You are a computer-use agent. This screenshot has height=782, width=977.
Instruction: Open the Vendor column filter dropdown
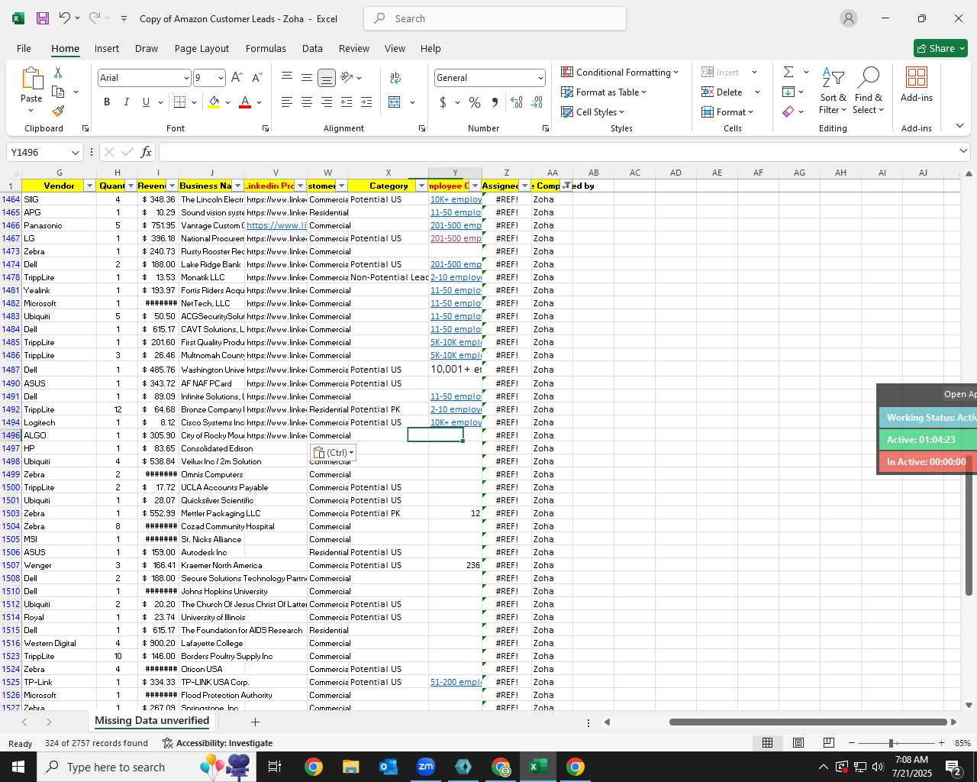(89, 186)
